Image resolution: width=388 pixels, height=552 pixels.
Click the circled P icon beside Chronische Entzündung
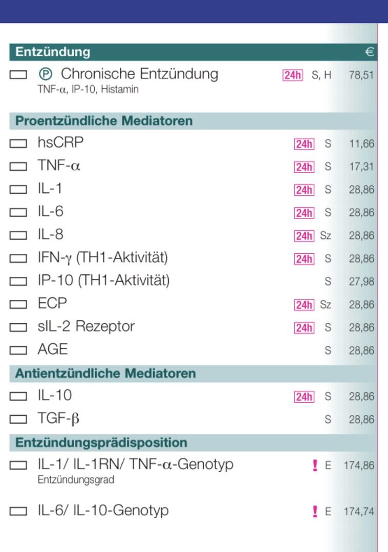pos(45,75)
